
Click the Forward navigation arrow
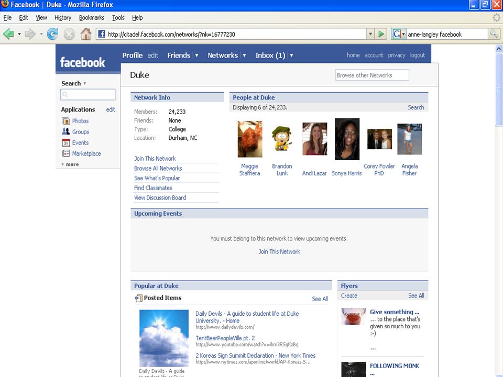[30, 34]
